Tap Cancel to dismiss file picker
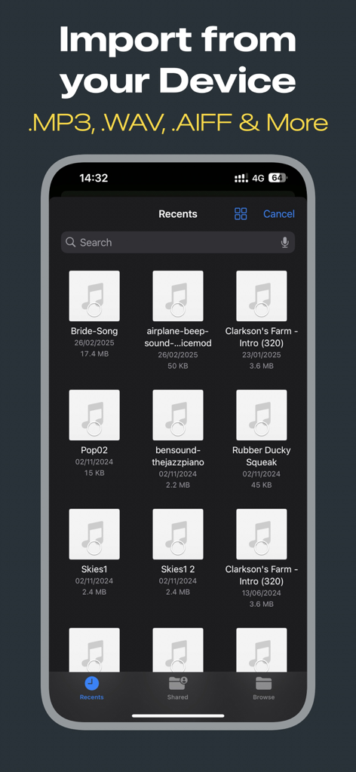Screen dimensions: 356x772 click(279, 213)
